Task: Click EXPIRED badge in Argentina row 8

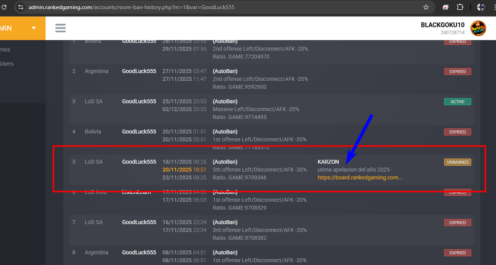Action: 457,253
